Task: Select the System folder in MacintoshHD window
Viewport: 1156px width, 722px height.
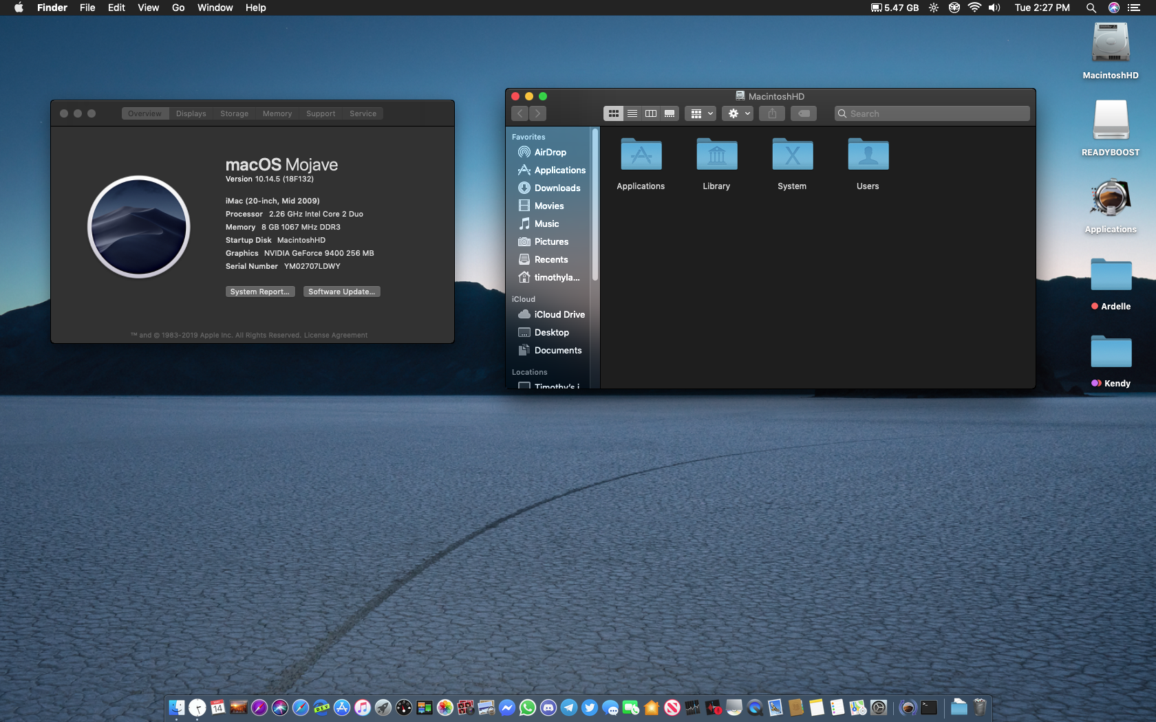Action: (x=792, y=164)
